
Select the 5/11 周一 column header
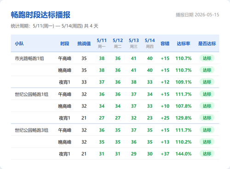102,43
